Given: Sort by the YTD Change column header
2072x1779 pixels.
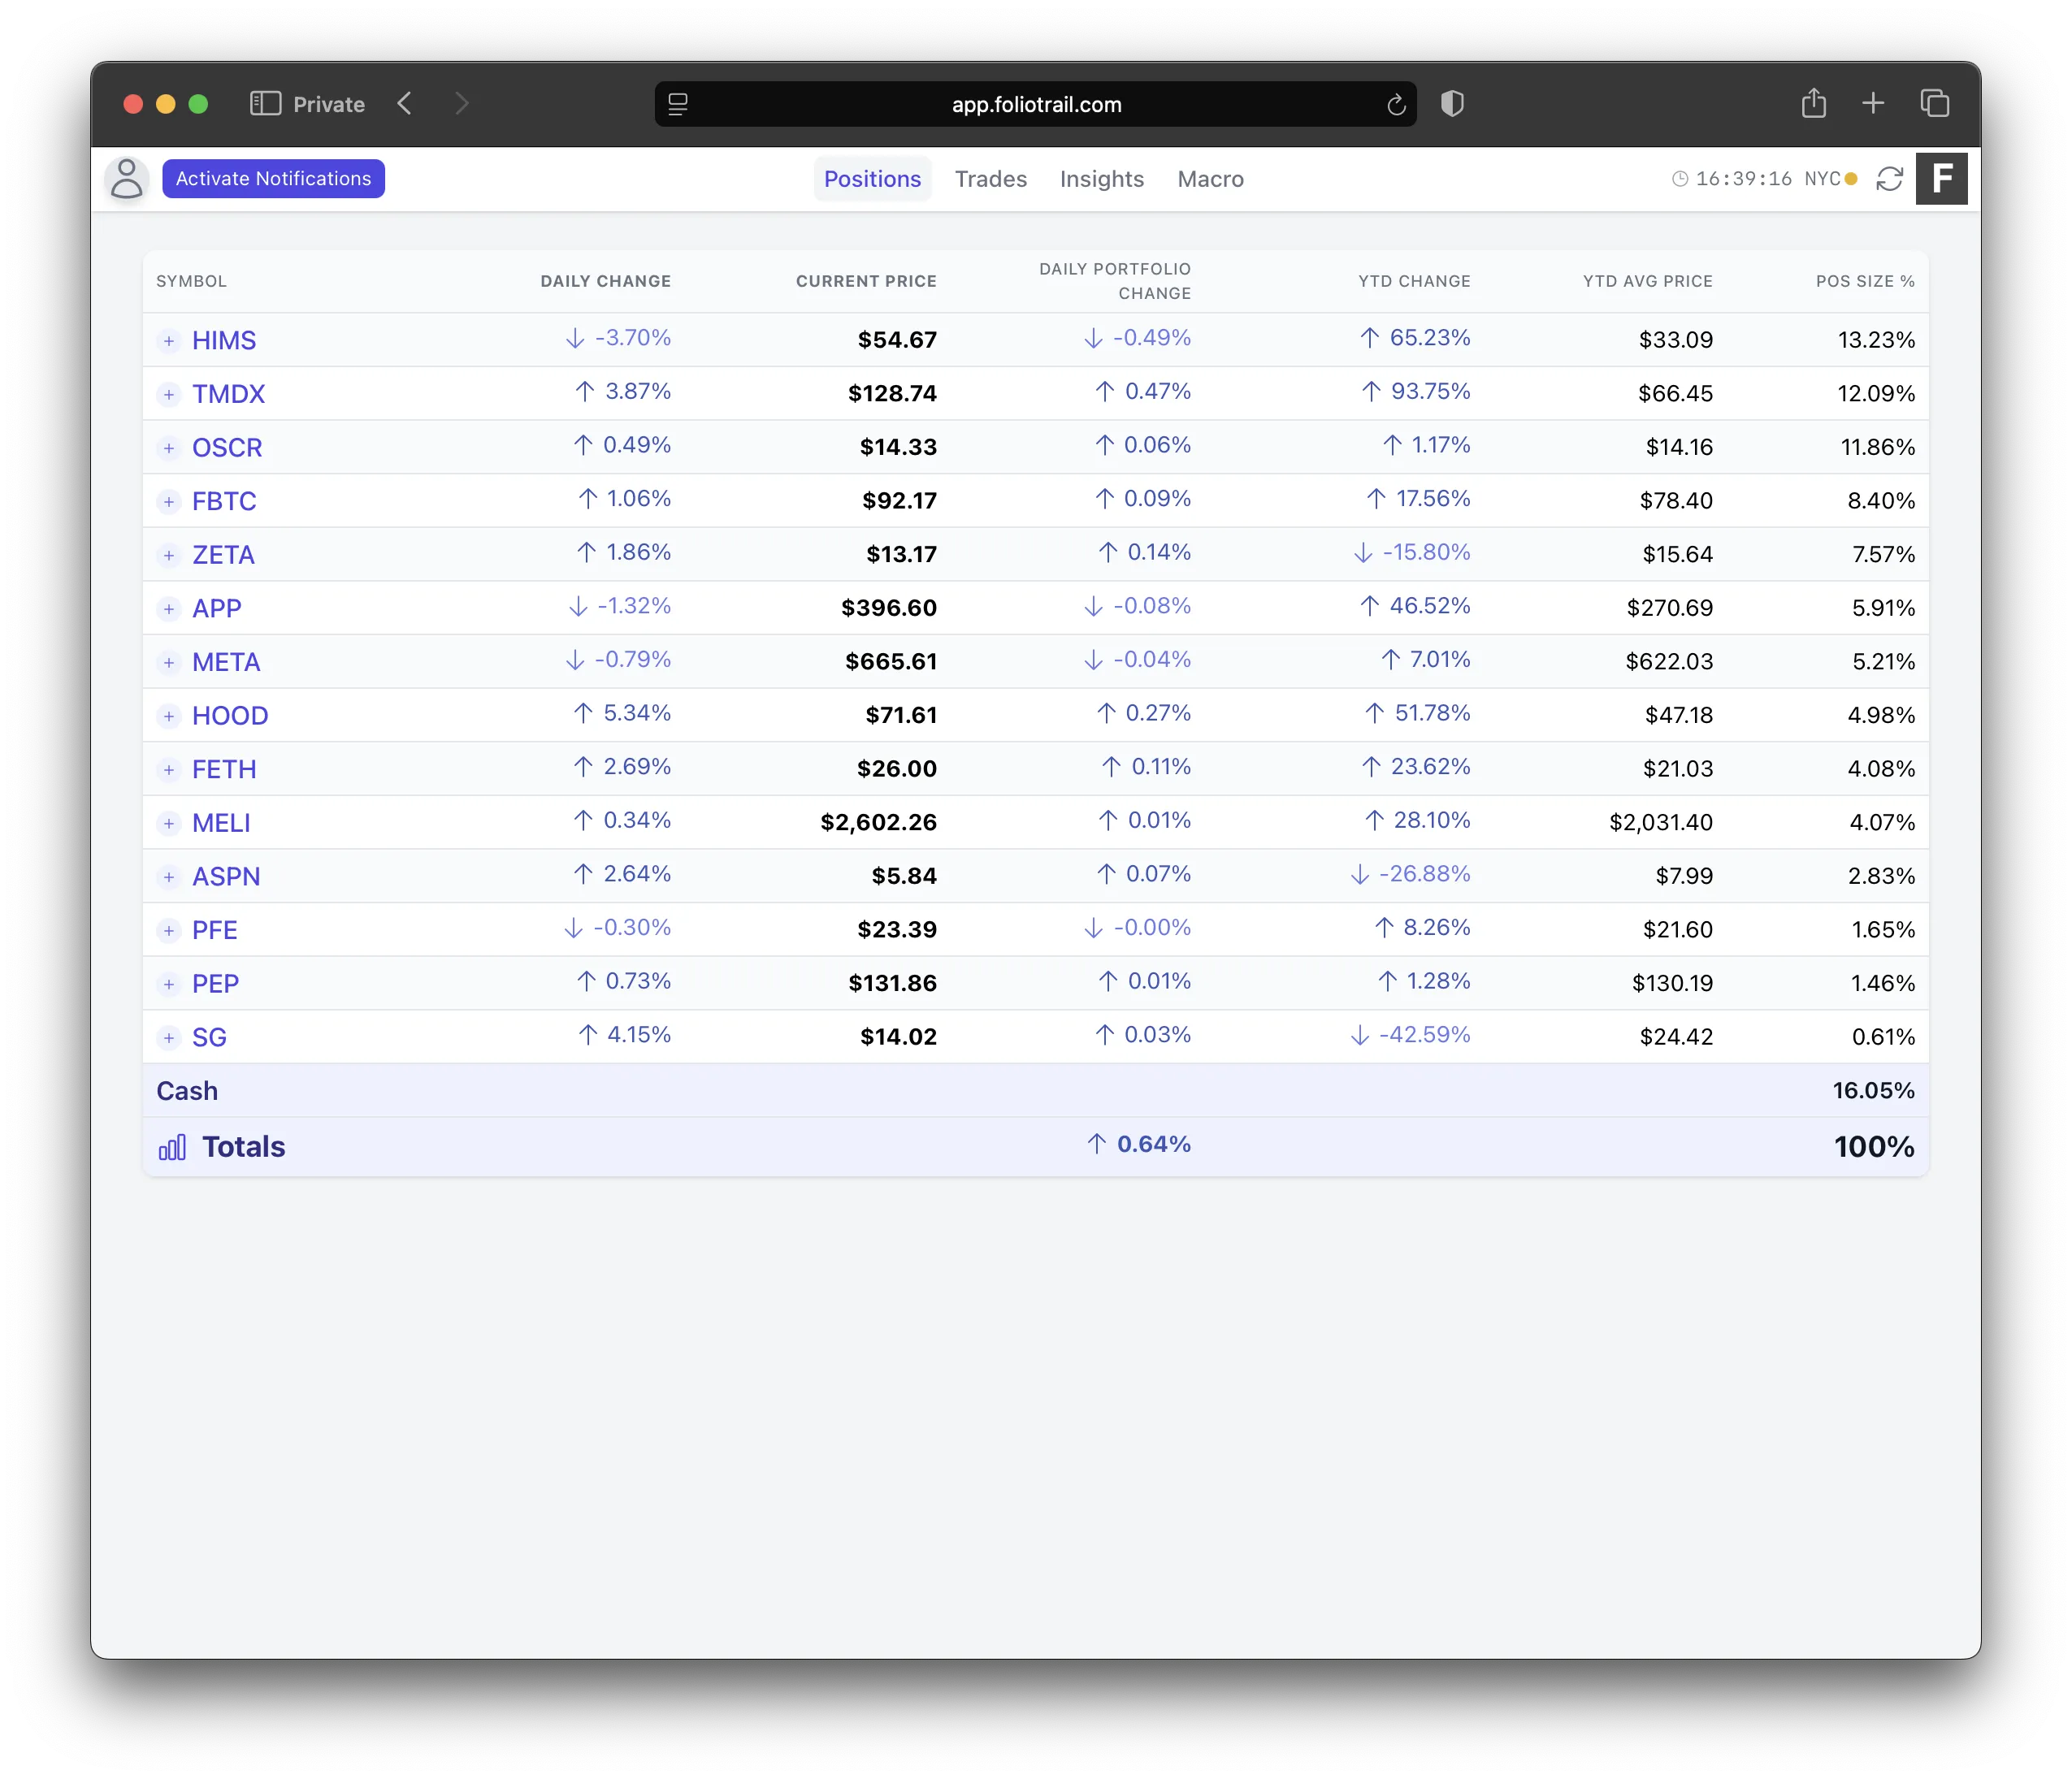Looking at the screenshot, I should 1414,282.
